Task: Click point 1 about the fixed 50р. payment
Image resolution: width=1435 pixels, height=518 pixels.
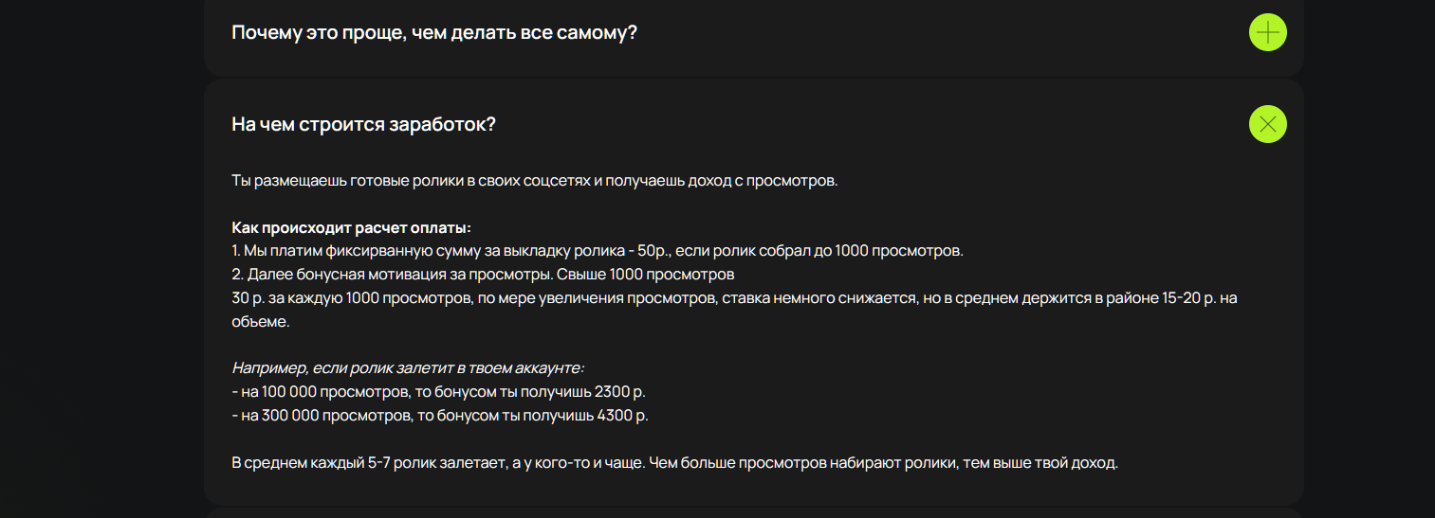Action: coord(597,251)
